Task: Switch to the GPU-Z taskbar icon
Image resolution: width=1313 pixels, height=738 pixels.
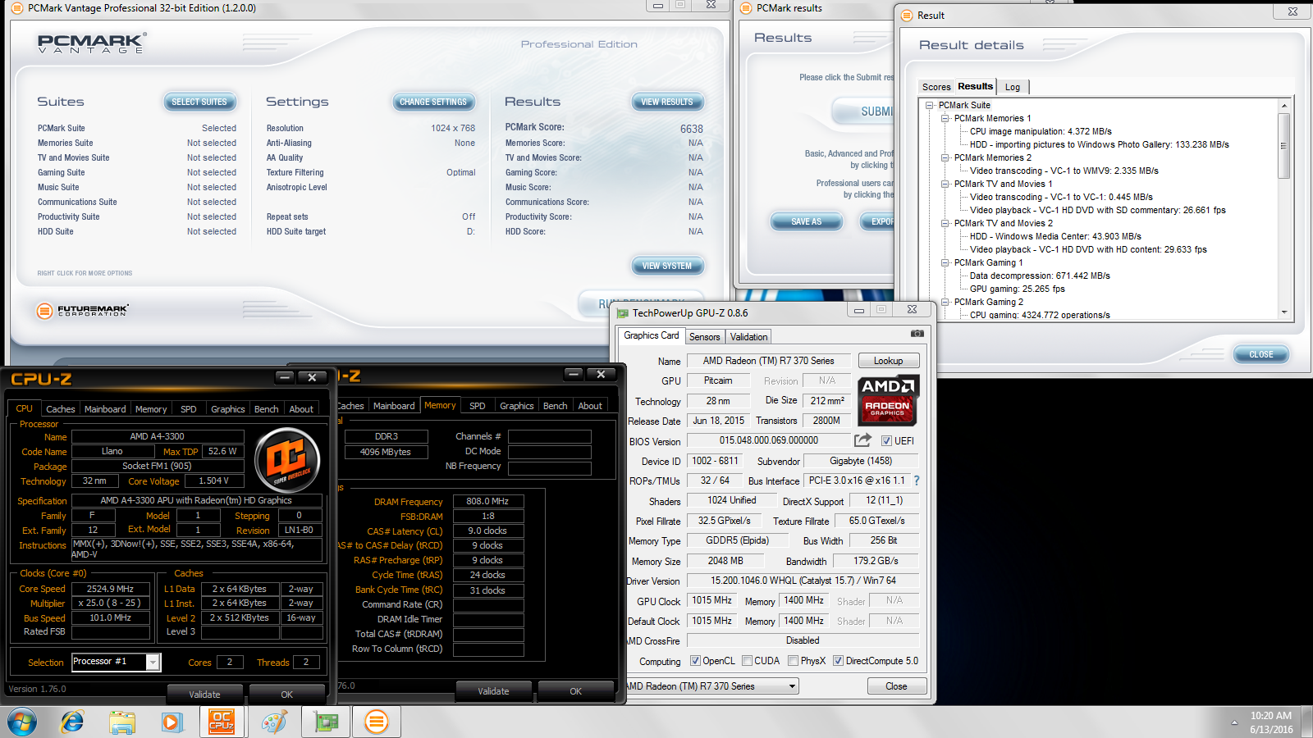Action: (x=326, y=722)
